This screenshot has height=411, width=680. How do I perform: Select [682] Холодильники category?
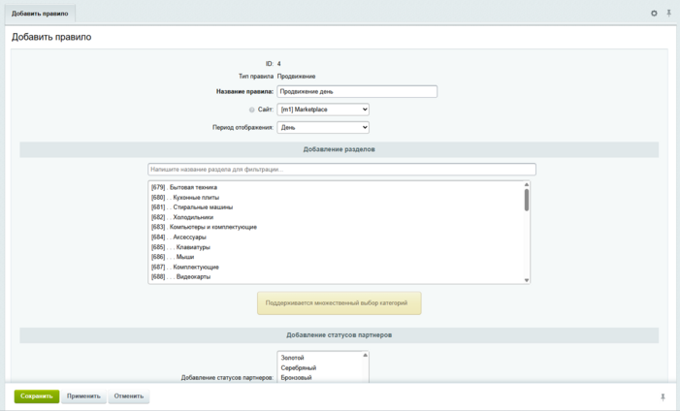[x=186, y=217]
